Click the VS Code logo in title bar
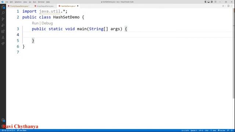Image resolution: width=235 pixels, height=132 pixels. pos(2,2)
